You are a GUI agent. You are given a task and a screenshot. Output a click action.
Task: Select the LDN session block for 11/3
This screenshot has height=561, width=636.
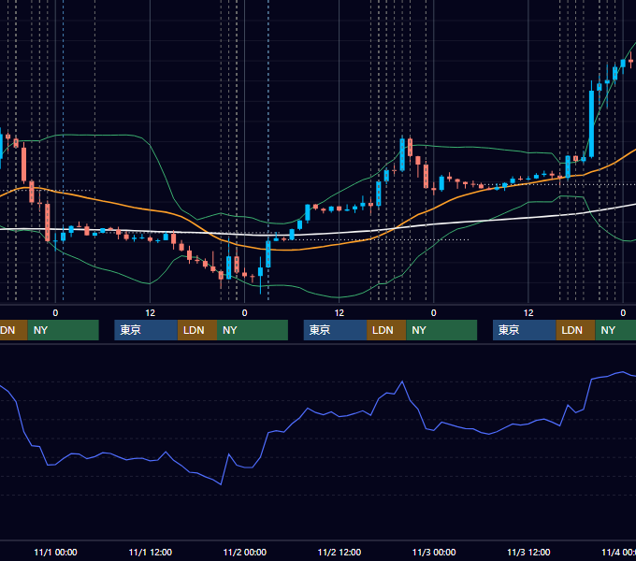tap(575, 330)
